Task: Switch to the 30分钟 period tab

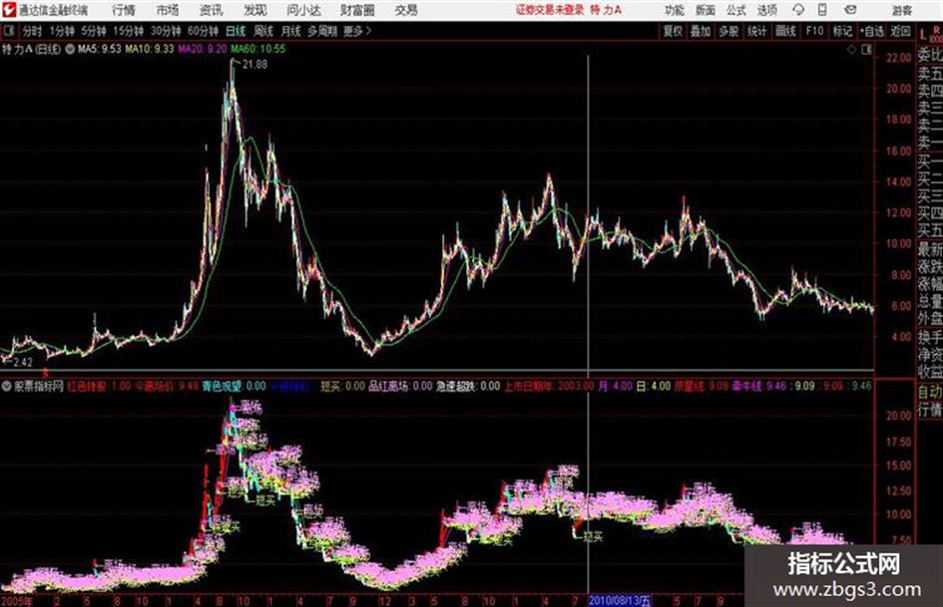Action: pyautogui.click(x=166, y=31)
